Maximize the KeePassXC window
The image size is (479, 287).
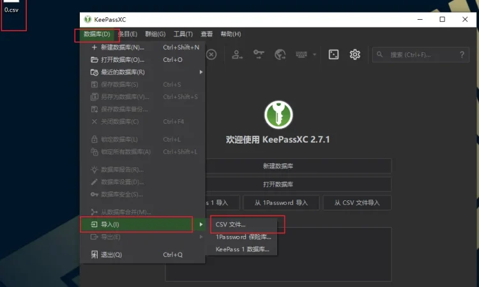[442, 19]
